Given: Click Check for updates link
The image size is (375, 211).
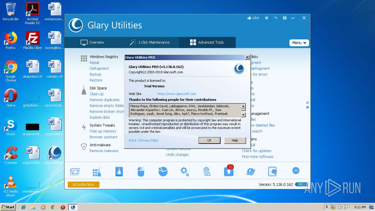Looking at the screenshot, I should [257, 151].
